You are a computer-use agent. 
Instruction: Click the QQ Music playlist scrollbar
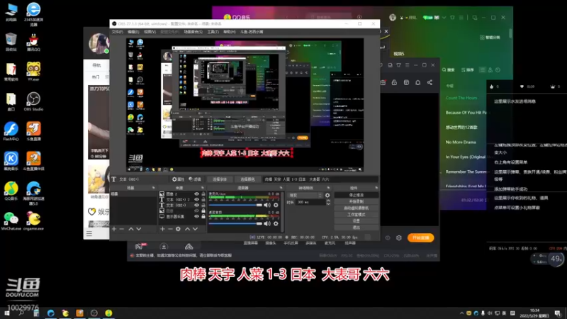tap(510, 33)
